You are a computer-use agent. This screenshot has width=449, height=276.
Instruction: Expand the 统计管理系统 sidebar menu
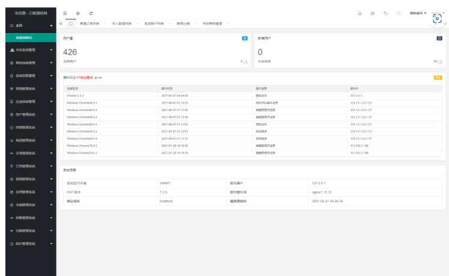(x=29, y=244)
